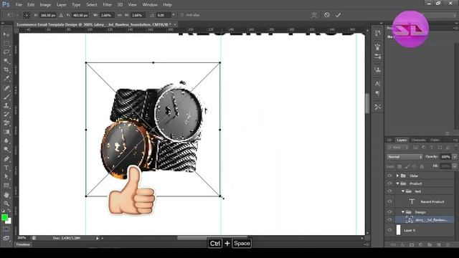
Task: Hide the Product group layer
Action: (x=389, y=183)
